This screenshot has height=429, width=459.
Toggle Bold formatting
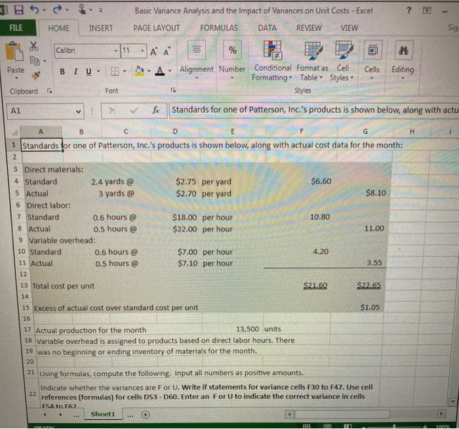pyautogui.click(x=62, y=71)
